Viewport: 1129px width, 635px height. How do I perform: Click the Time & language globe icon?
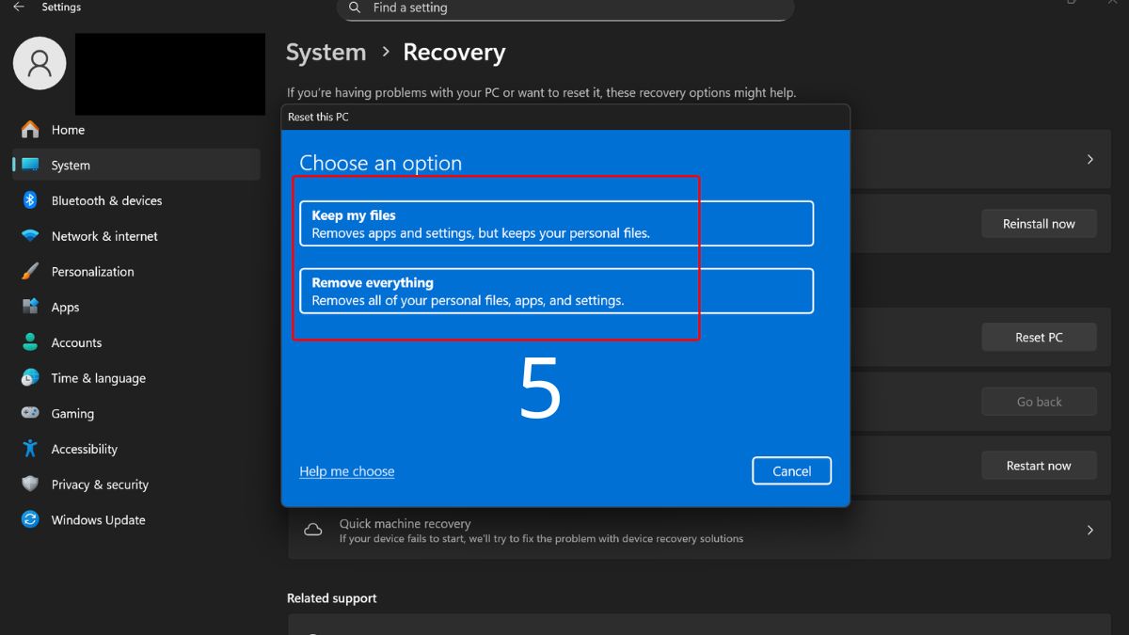(30, 378)
